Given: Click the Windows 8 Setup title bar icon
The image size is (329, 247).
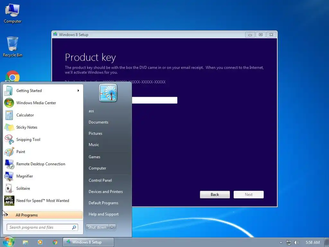Looking at the screenshot, I should (x=55, y=34).
